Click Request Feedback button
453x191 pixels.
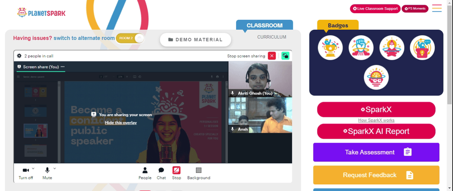376,175
